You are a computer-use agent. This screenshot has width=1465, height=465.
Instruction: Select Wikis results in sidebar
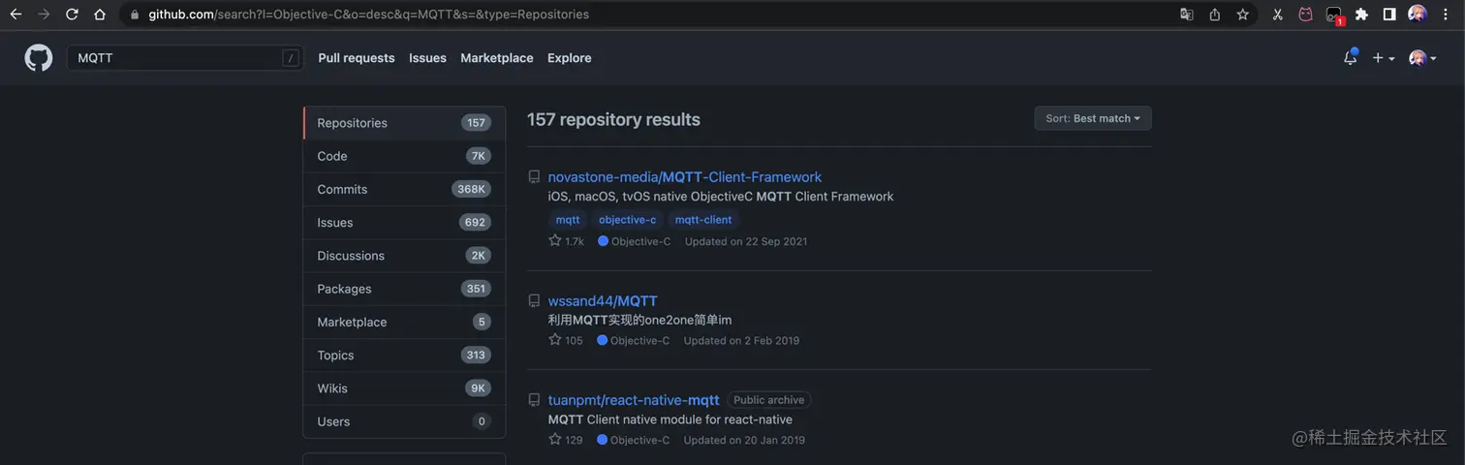coord(404,388)
